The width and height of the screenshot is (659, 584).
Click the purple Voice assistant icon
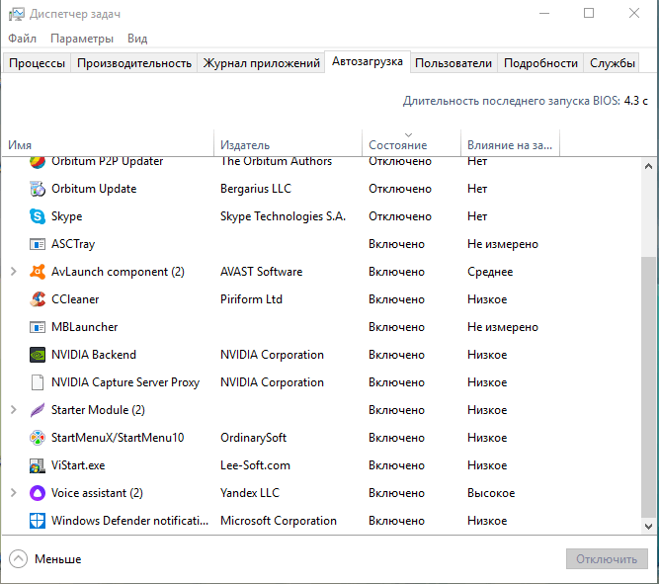(38, 493)
